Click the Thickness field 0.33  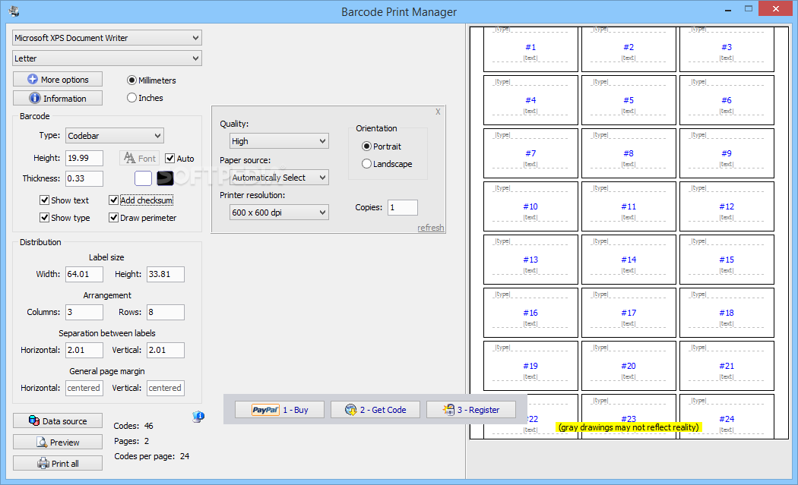click(x=84, y=178)
